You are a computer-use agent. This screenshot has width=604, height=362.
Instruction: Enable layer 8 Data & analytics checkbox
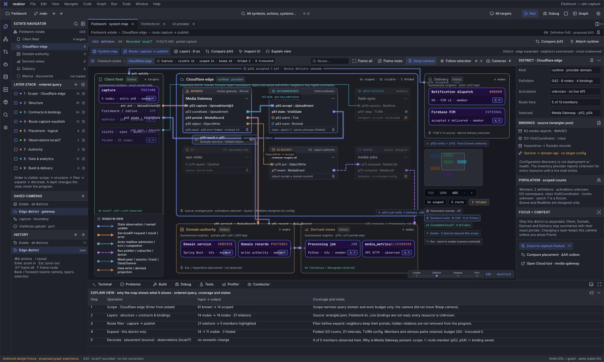tap(16, 159)
